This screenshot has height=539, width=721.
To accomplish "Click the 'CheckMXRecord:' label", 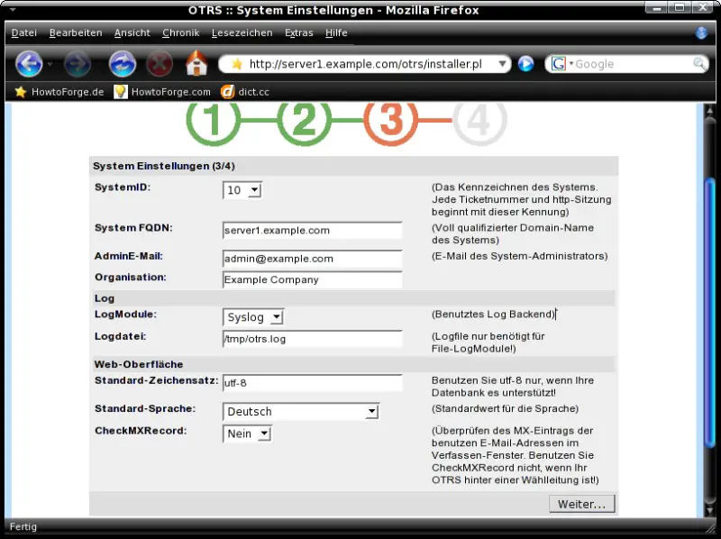I will point(141,431).
